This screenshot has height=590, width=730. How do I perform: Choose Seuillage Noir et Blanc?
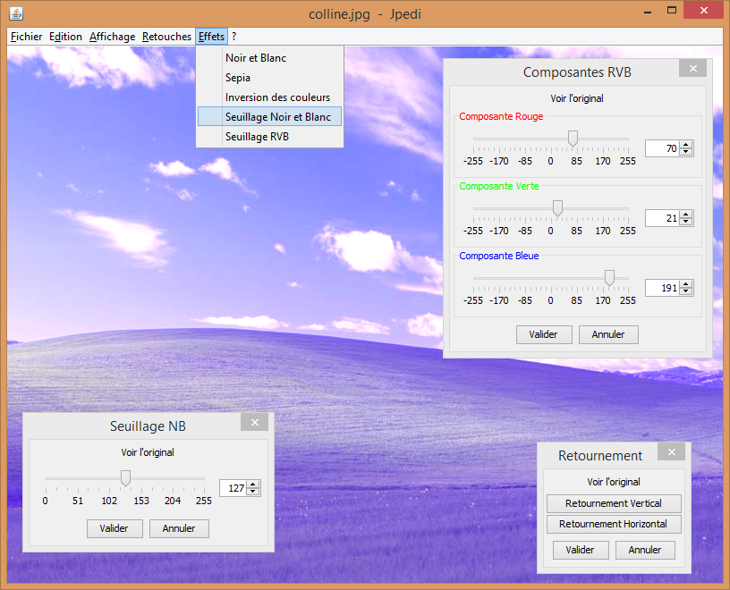pyautogui.click(x=269, y=117)
